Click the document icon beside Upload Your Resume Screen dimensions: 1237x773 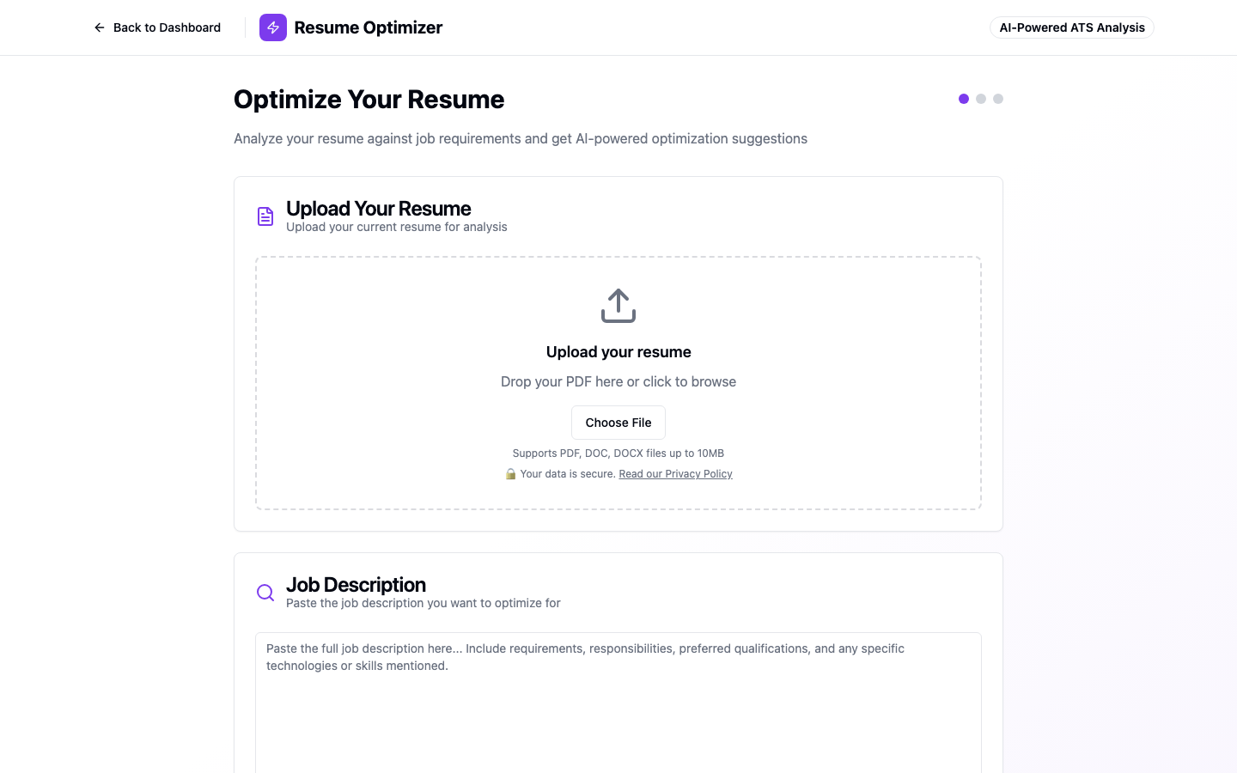pos(265,216)
